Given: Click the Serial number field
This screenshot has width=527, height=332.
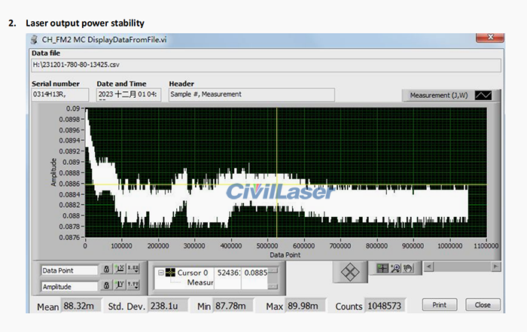Looking at the screenshot, I should (60, 94).
